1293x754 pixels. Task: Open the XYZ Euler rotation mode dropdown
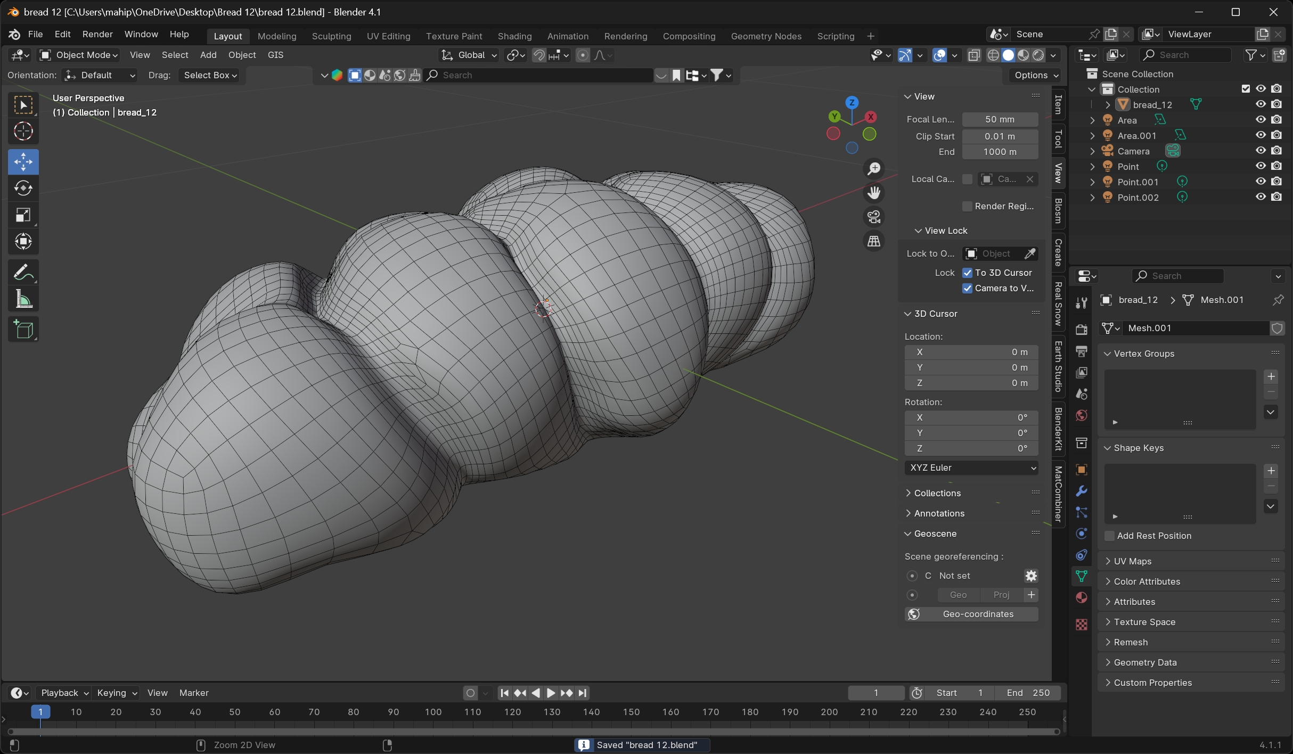(x=971, y=468)
